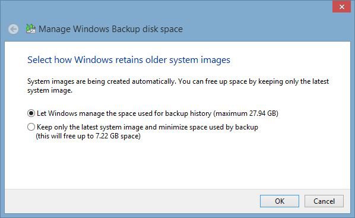
Task: Select the Keep only latest system image radio button
Action: 31,127
